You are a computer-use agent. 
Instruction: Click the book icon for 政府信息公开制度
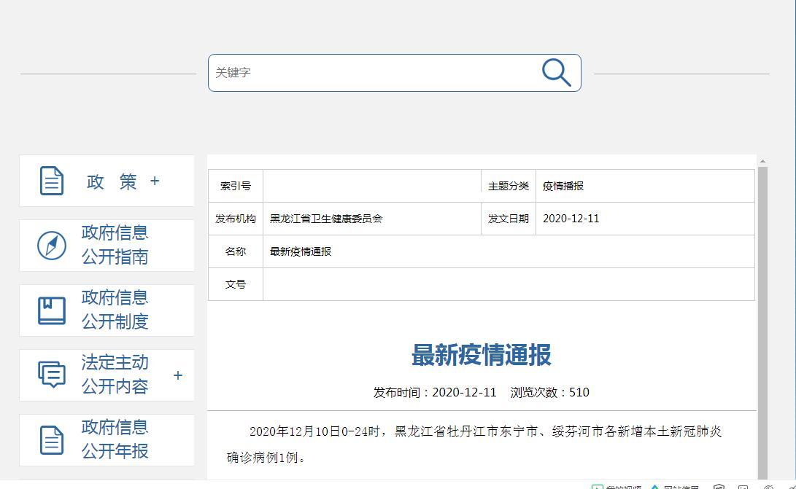pyautogui.click(x=52, y=310)
